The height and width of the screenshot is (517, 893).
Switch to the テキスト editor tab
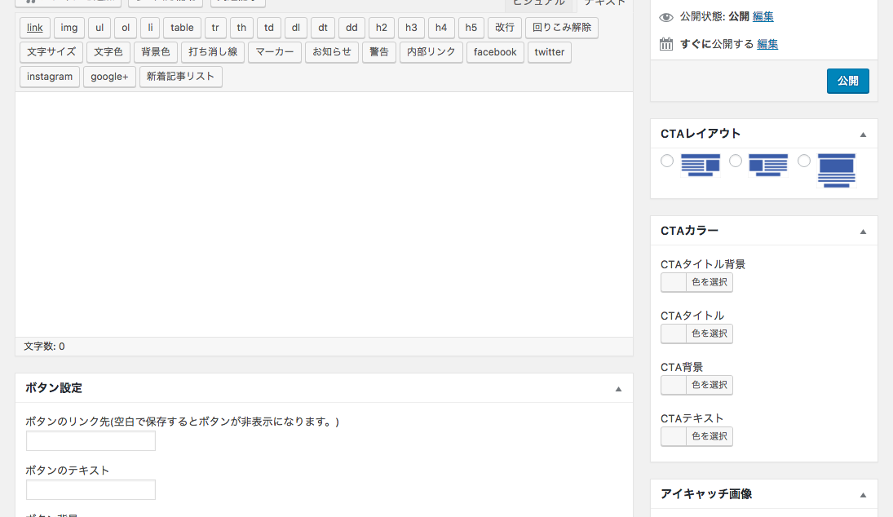pos(605,3)
